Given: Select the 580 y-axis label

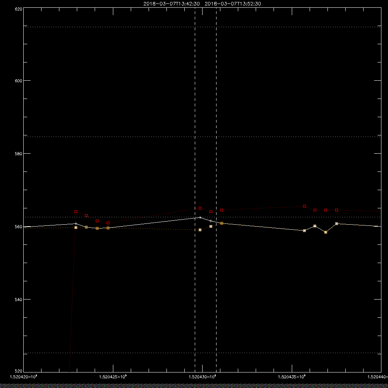Looking at the screenshot, I should tap(19, 153).
